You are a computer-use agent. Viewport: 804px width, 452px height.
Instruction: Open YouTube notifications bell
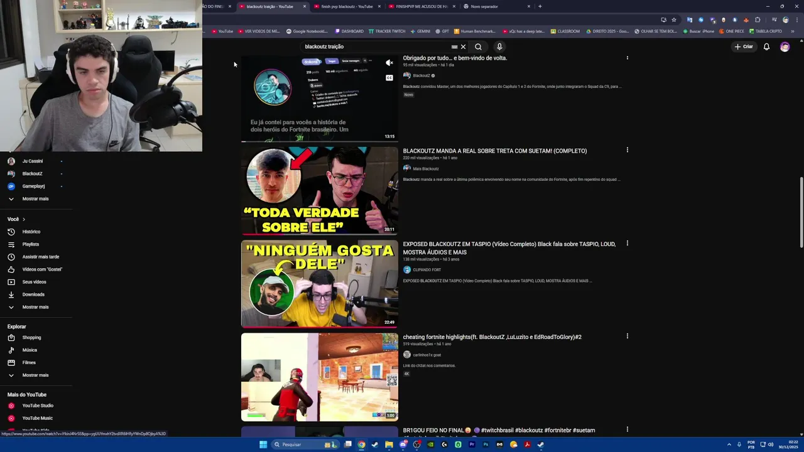[766, 46]
